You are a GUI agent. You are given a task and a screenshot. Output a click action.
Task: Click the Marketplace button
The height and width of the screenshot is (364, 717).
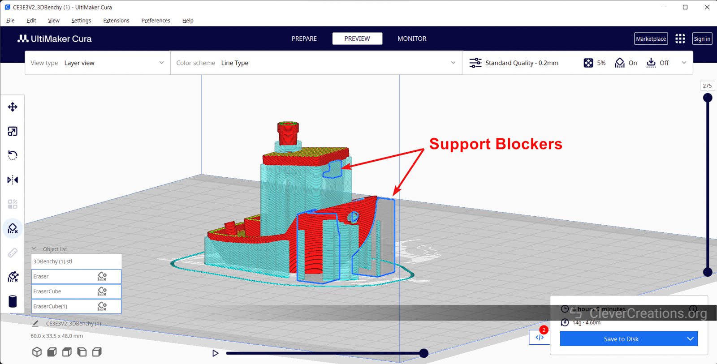pos(651,39)
